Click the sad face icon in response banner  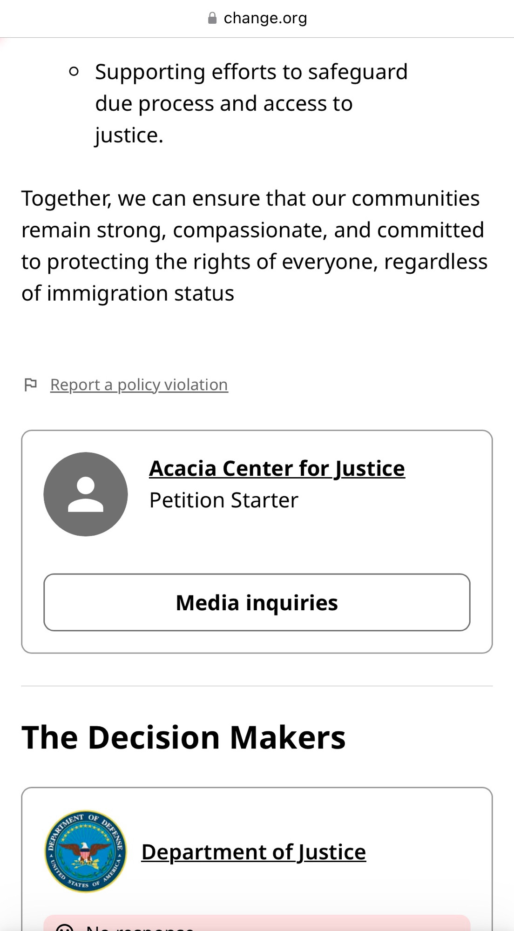[64, 927]
